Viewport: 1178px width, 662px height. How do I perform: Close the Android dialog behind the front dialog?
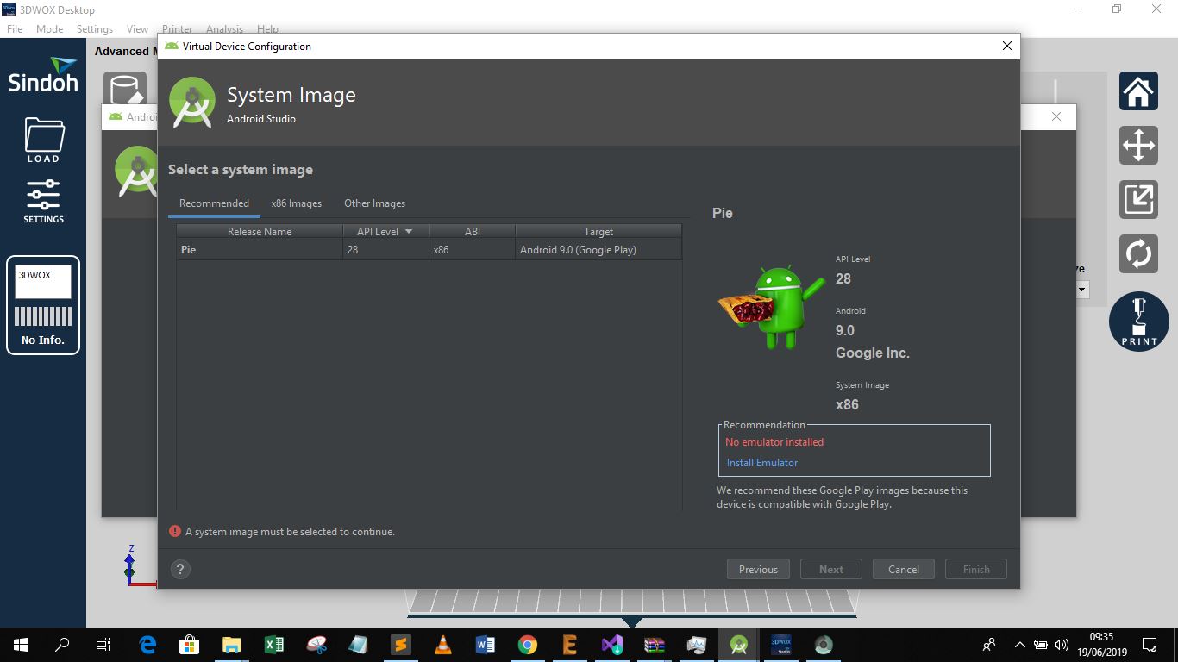click(x=1056, y=116)
